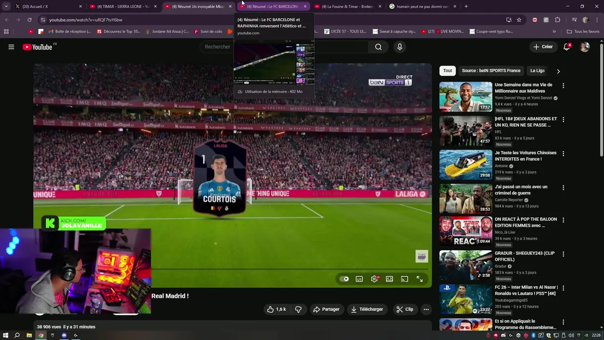
Task: Reload the page with the refresh icon
Action: tap(29, 20)
